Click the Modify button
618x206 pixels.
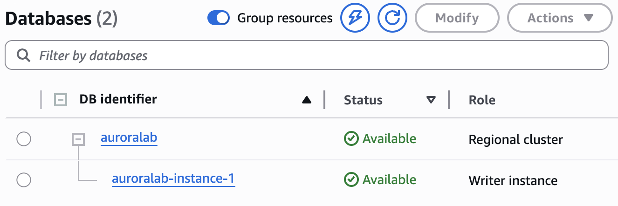click(457, 18)
